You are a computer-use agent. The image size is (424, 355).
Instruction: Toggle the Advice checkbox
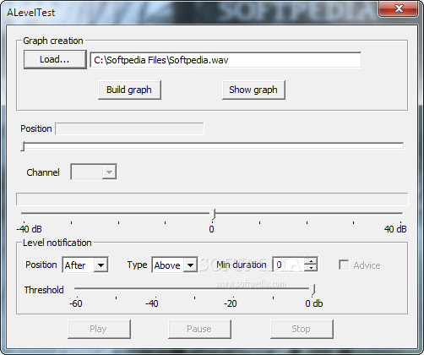coord(344,265)
